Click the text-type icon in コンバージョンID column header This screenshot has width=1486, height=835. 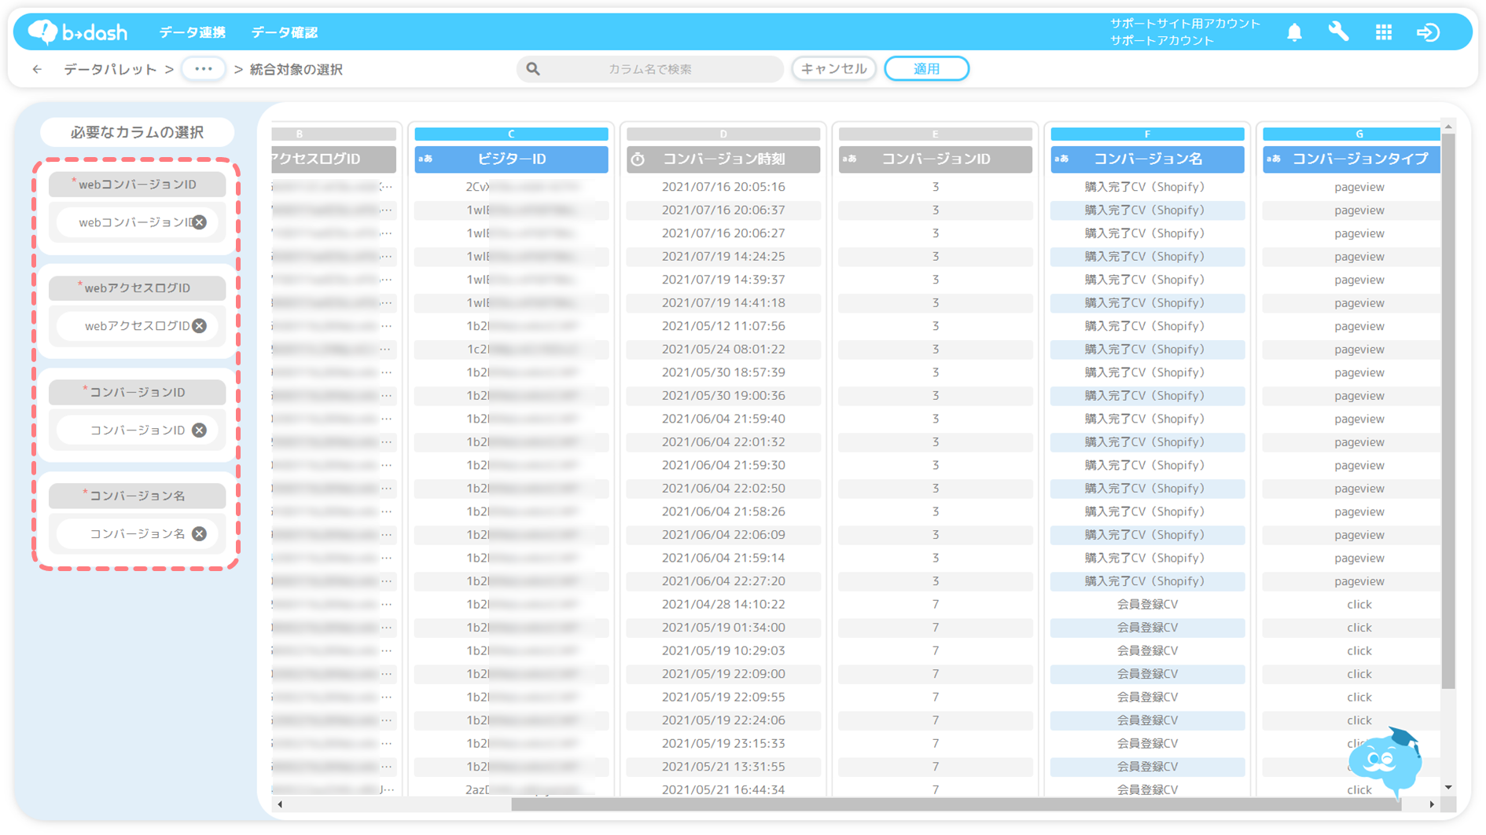849,159
